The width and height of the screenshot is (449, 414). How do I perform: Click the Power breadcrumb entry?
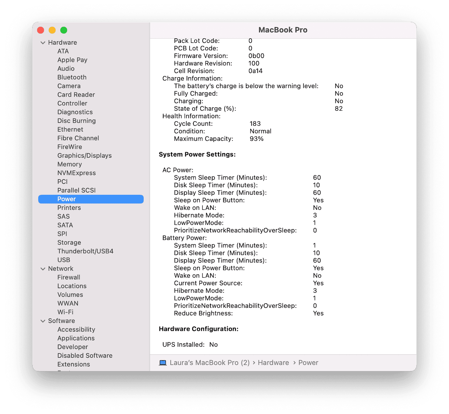click(308, 362)
